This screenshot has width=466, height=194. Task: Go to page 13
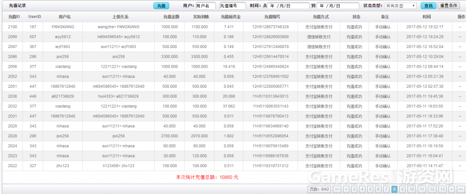(x=443, y=189)
